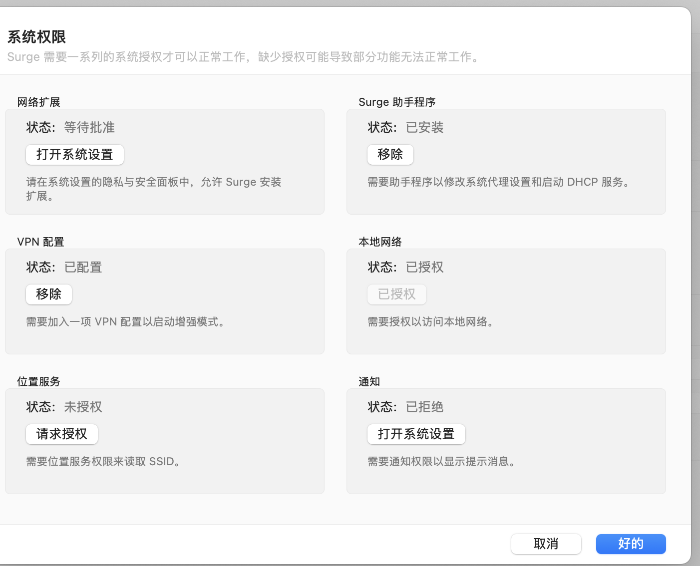Click the VPN enhanced mode description
This screenshot has height=566, width=700.
tap(126, 322)
